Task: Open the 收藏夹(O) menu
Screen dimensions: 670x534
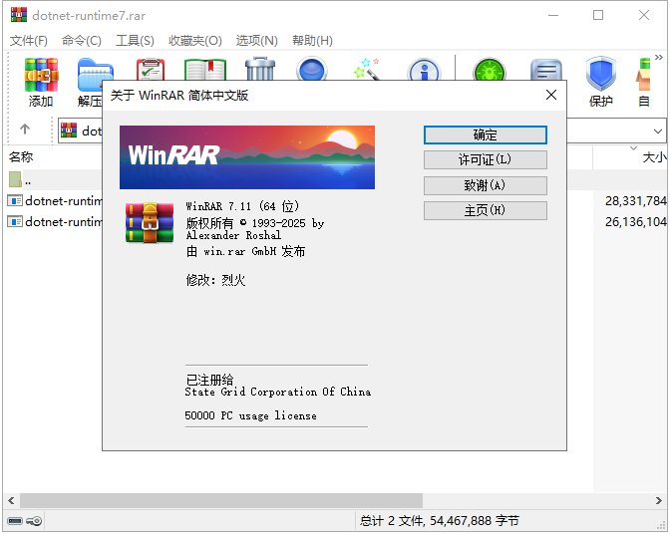Action: point(195,41)
